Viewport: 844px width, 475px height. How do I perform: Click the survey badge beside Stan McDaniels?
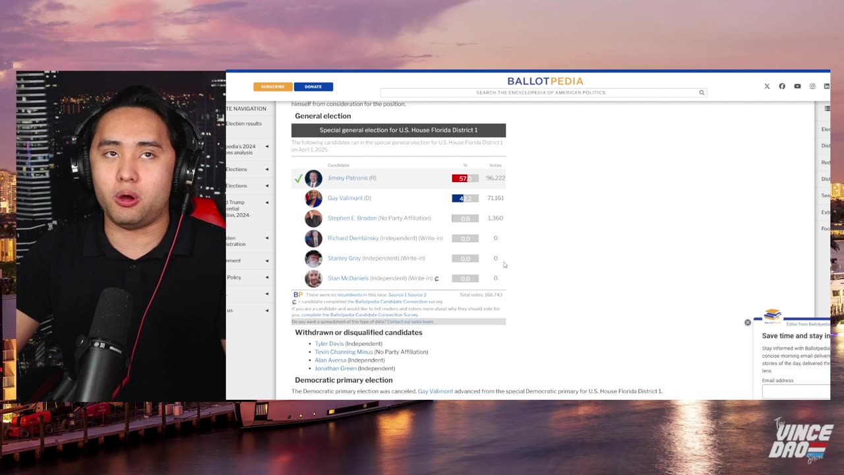[x=437, y=278]
